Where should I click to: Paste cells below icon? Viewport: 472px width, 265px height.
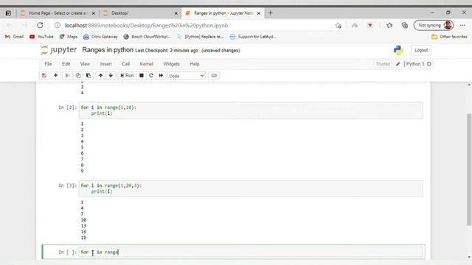[88, 76]
